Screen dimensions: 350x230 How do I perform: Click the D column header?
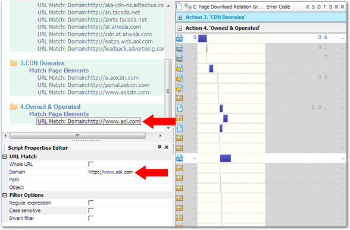(x=319, y=7)
